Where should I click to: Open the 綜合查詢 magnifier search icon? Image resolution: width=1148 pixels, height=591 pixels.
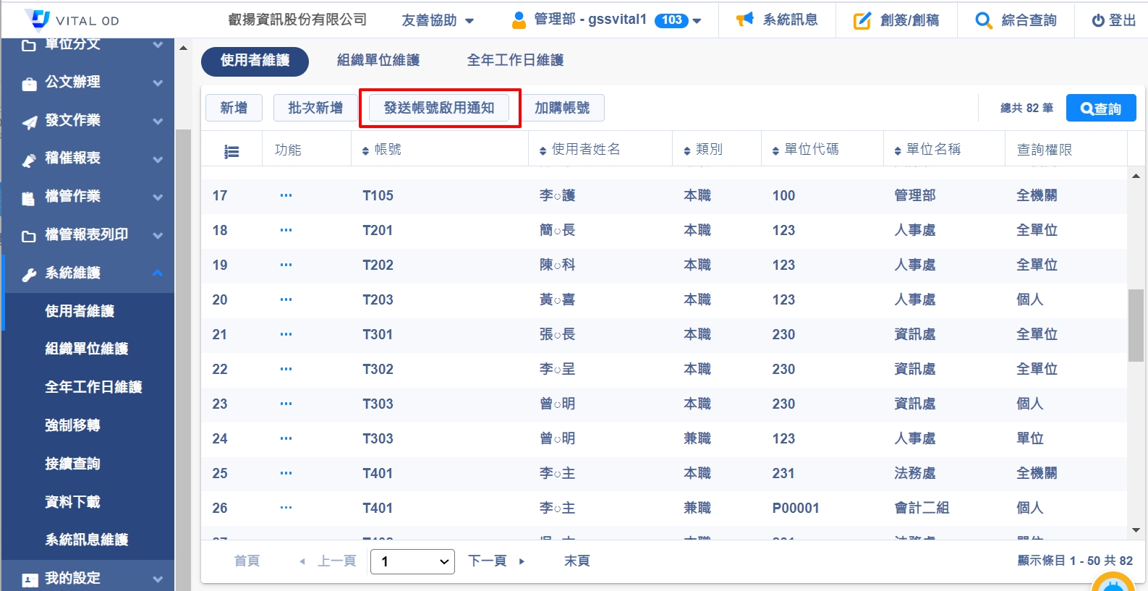point(983,20)
